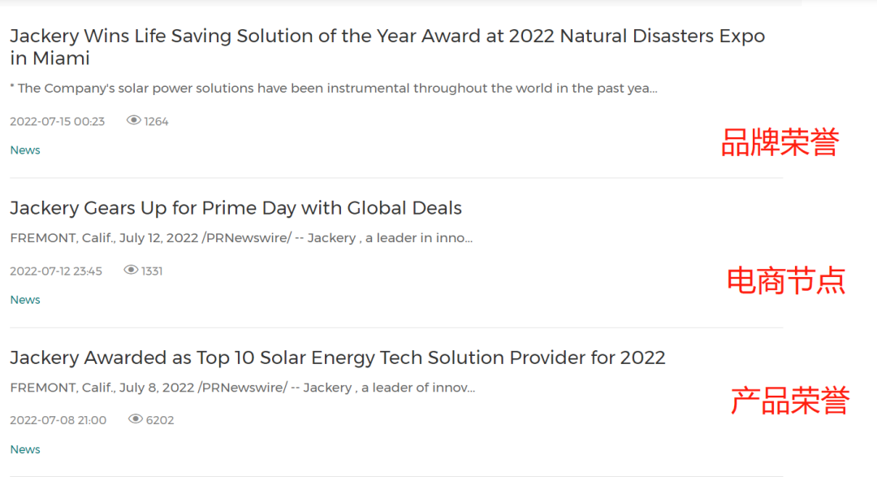
Task: Click the red 电商节点 annotation
Action: tap(785, 281)
